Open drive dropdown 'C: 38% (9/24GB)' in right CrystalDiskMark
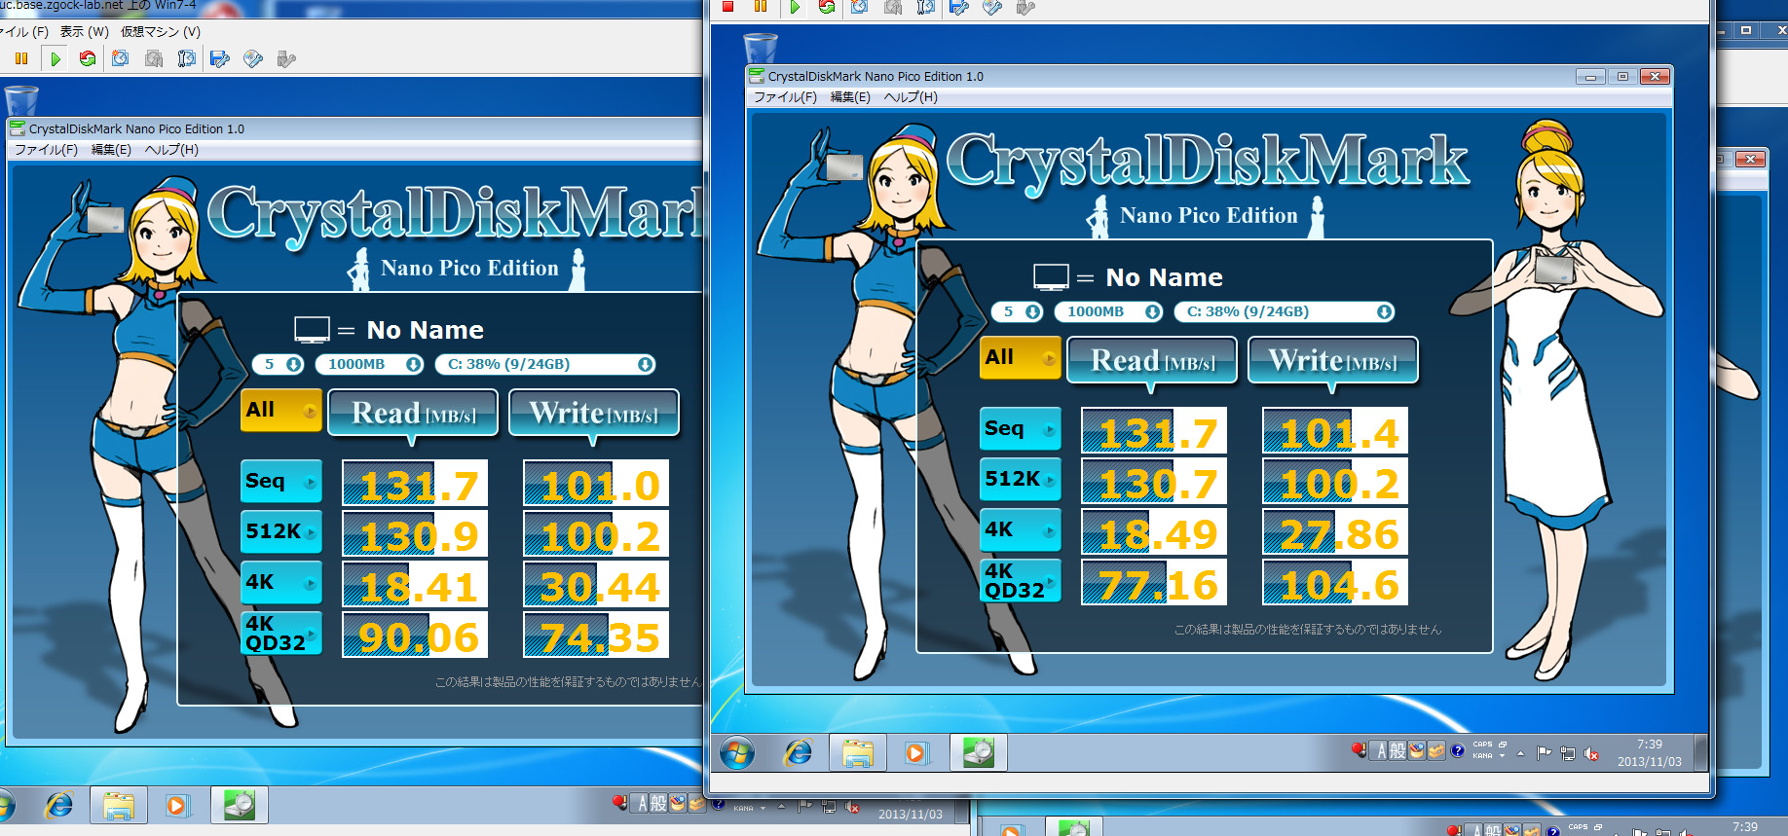The width and height of the screenshot is (1788, 836). [1285, 311]
